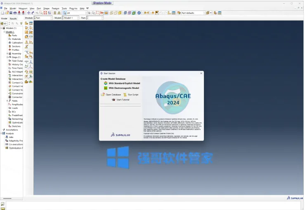Select Loads in the model tree
305x210 pixels.
click(15, 108)
